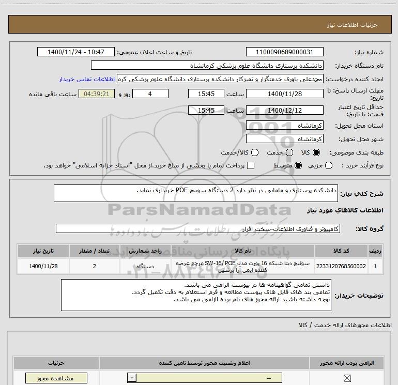This screenshot has height=385, width=398.
Task: Select the خدمت radio button
Action: 289,152
